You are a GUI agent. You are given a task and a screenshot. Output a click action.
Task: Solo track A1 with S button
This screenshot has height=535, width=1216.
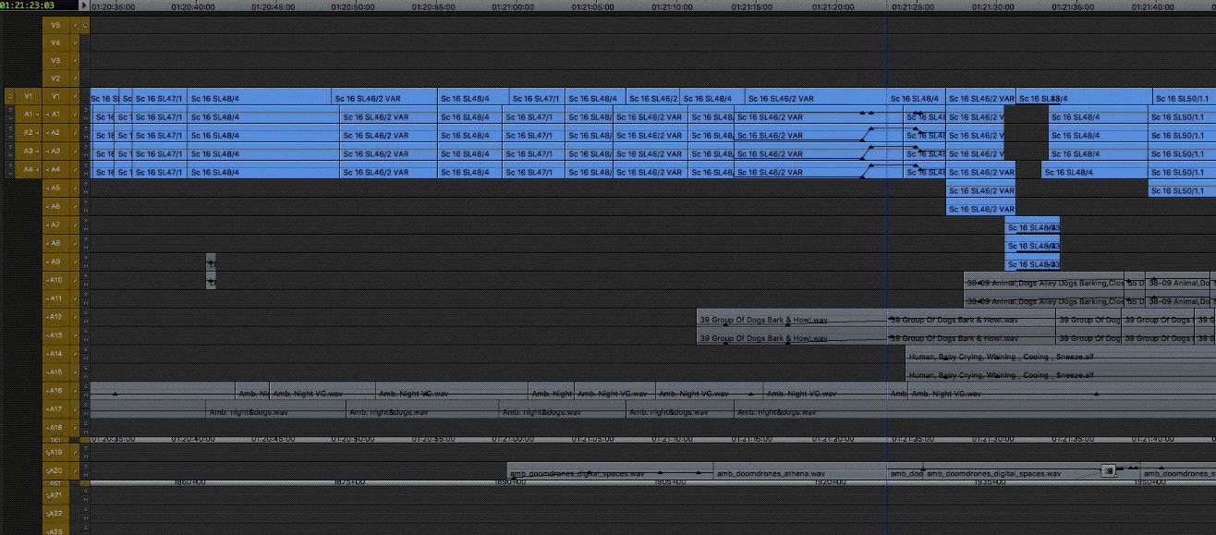click(x=85, y=110)
